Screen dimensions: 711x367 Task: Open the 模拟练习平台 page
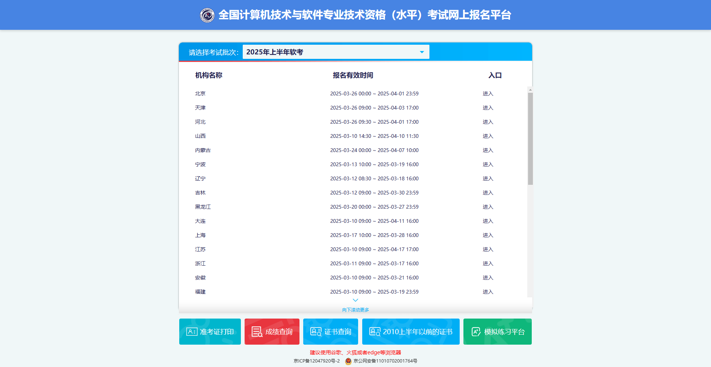click(497, 331)
